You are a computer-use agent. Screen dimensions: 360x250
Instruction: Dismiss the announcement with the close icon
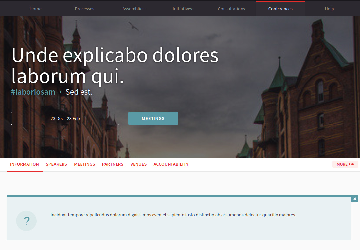click(x=355, y=199)
